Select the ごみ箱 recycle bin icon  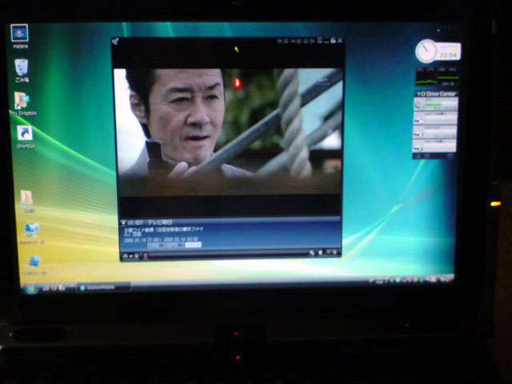pos(22,70)
